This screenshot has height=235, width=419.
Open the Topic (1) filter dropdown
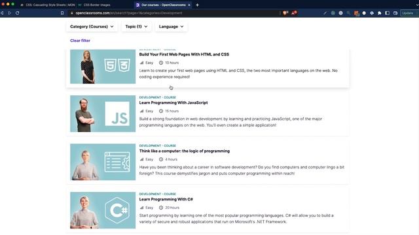click(136, 27)
